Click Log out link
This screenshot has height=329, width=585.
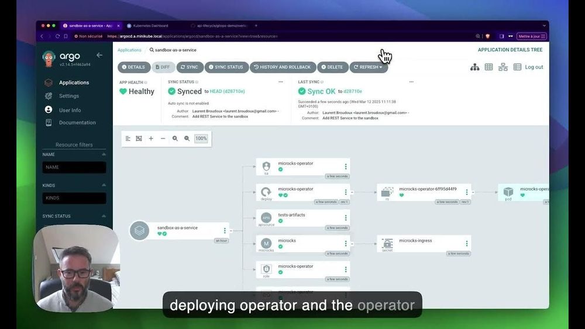[534, 67]
